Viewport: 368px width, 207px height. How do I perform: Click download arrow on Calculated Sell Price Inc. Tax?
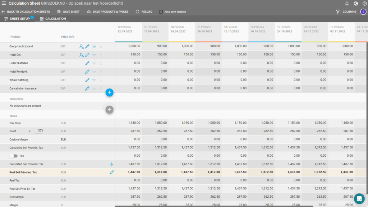click(111, 164)
